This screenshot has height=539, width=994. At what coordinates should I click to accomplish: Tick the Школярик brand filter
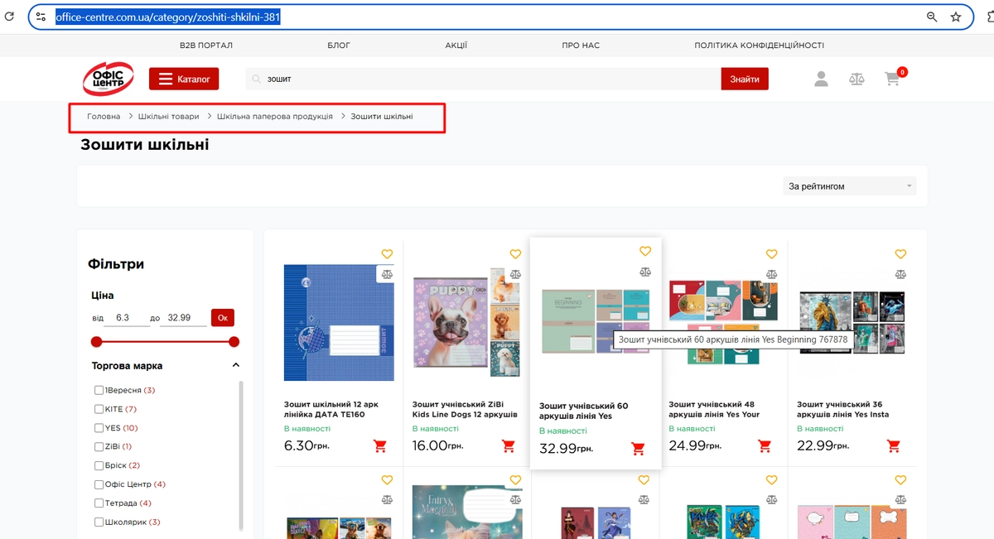(x=99, y=522)
